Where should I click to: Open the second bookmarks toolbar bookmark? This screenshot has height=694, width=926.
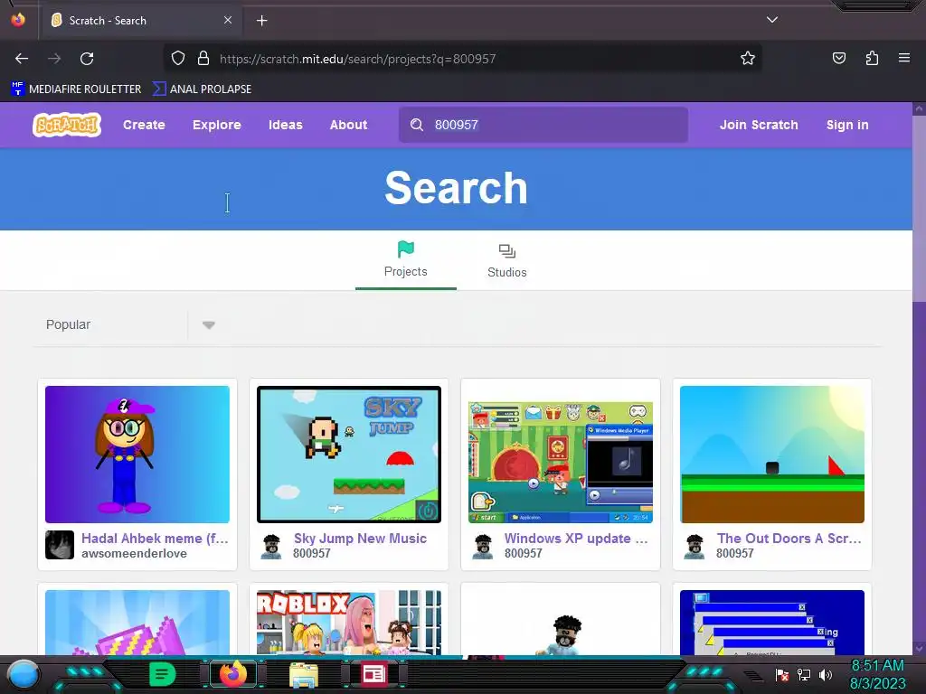tap(202, 89)
